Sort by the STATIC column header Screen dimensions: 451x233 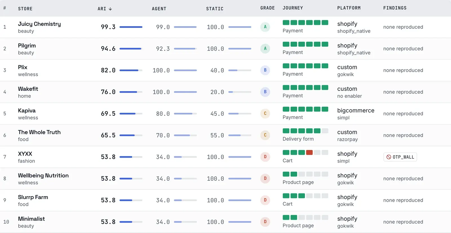[x=215, y=9]
